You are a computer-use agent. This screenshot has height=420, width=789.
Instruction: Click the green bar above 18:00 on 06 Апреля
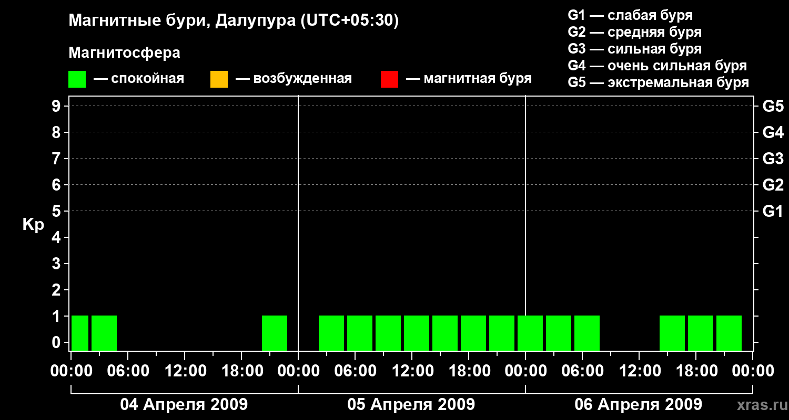click(x=701, y=333)
